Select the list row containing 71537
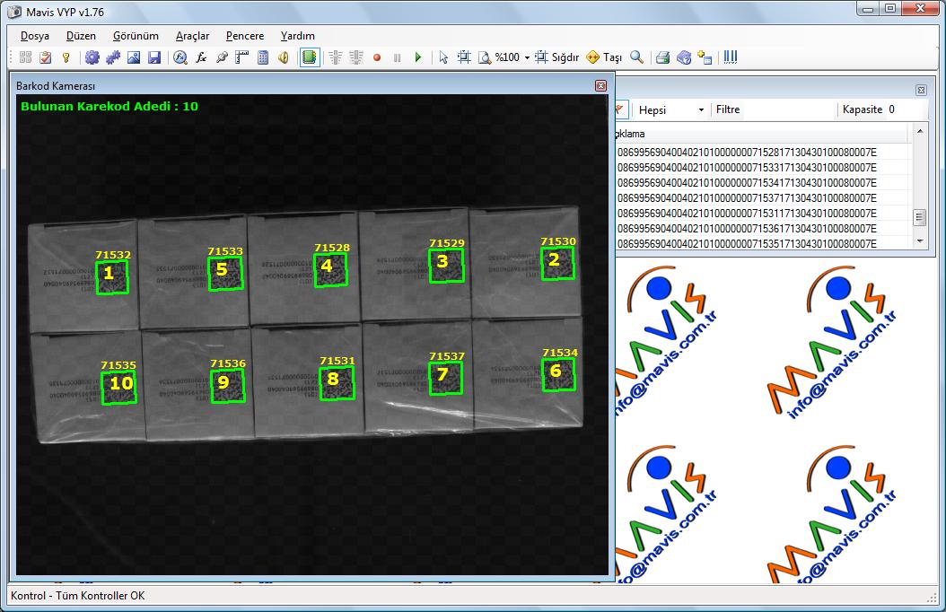Image resolution: width=946 pixels, height=612 pixels. click(761, 197)
